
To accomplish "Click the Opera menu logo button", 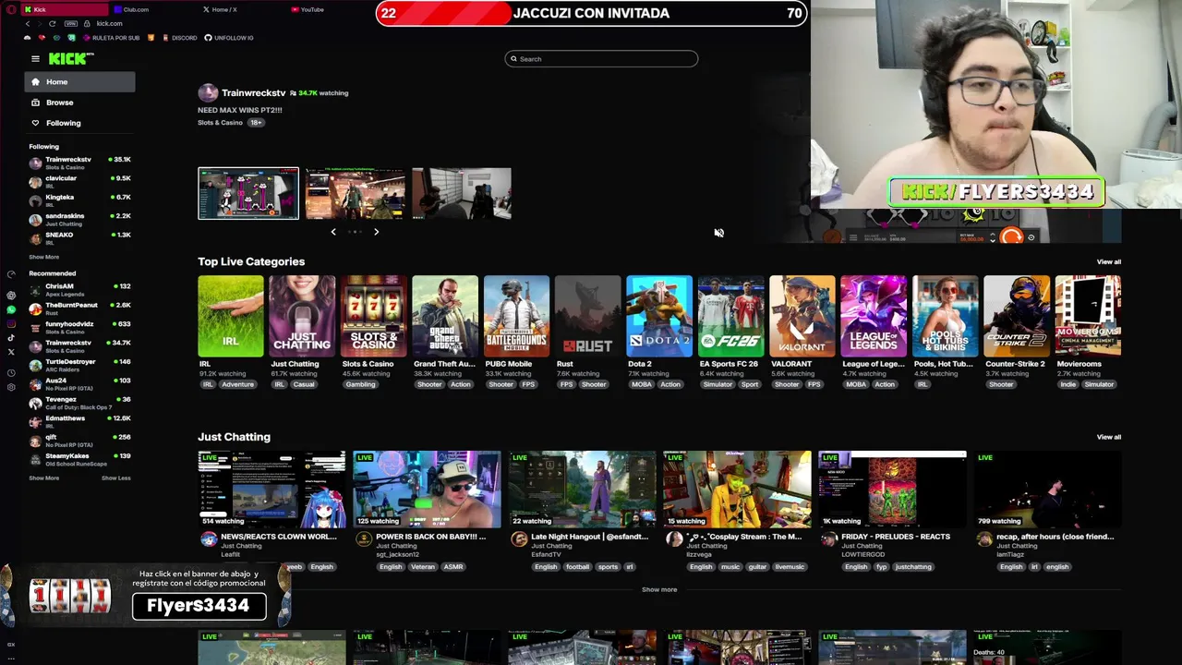I will tap(11, 9).
